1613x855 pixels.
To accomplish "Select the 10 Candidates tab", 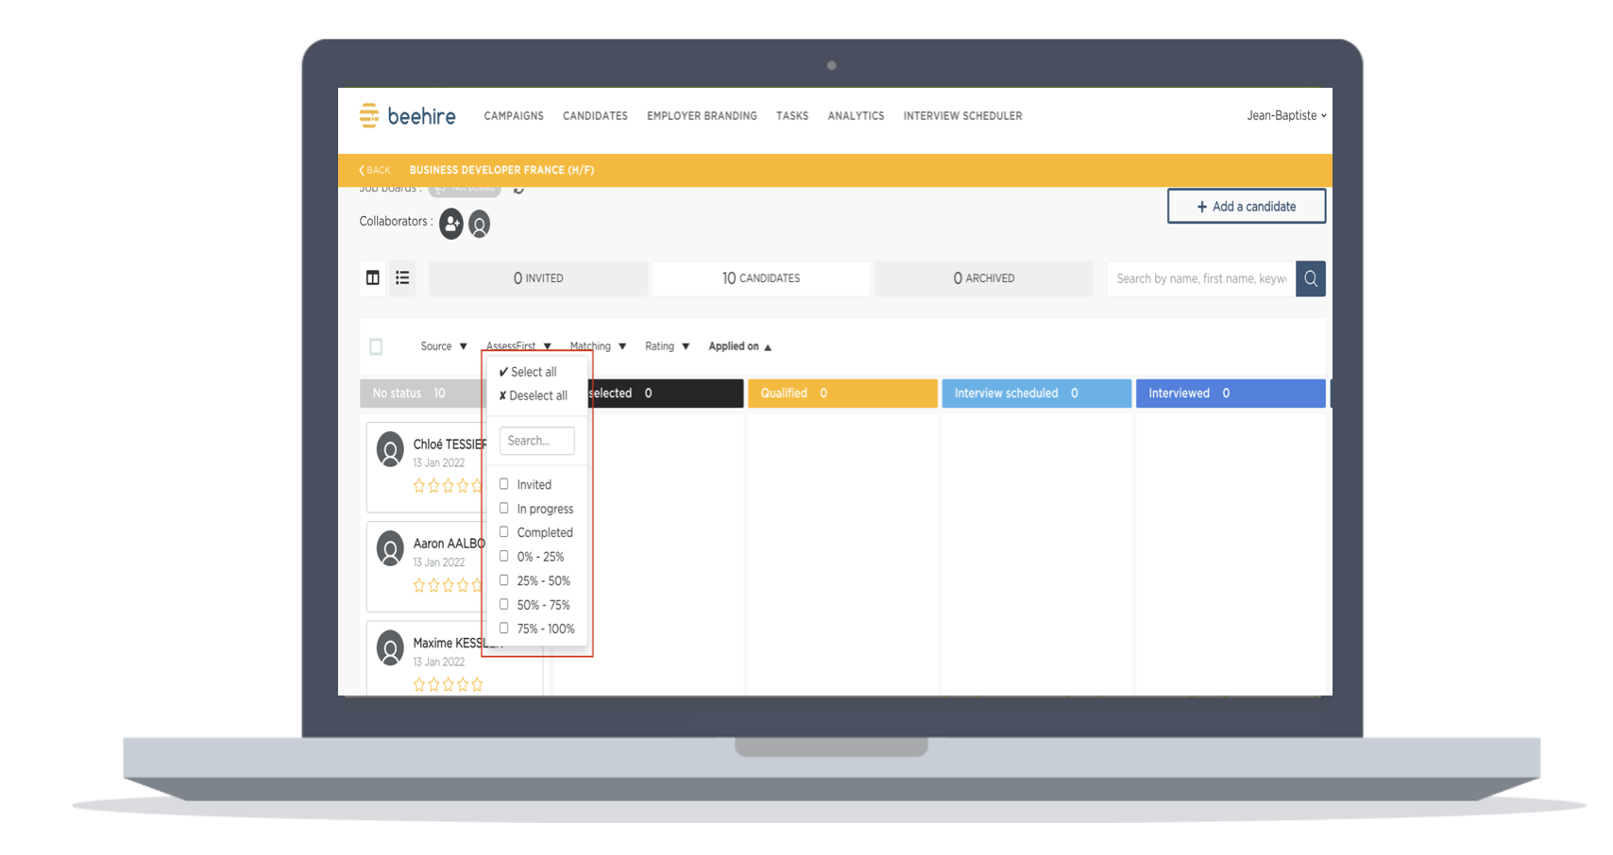I will pyautogui.click(x=760, y=278).
